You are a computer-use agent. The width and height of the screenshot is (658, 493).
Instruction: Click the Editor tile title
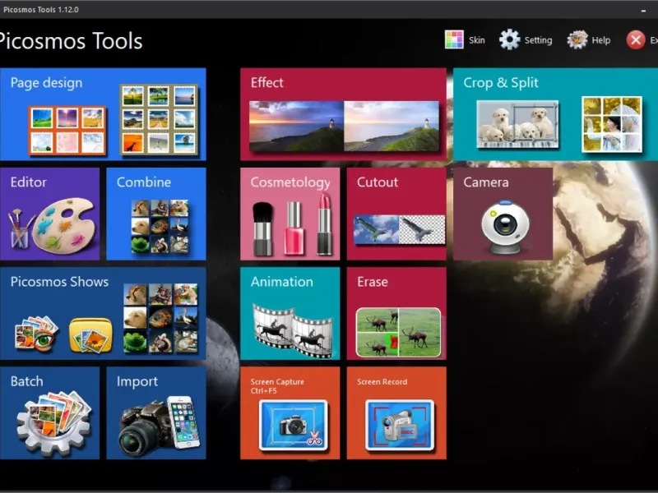(29, 182)
